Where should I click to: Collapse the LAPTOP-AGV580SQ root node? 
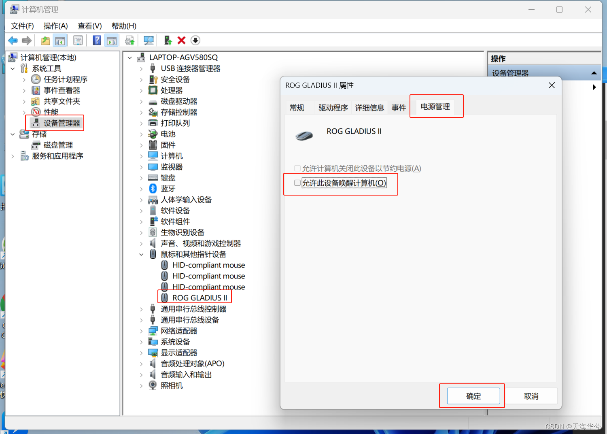pyautogui.click(x=130, y=58)
